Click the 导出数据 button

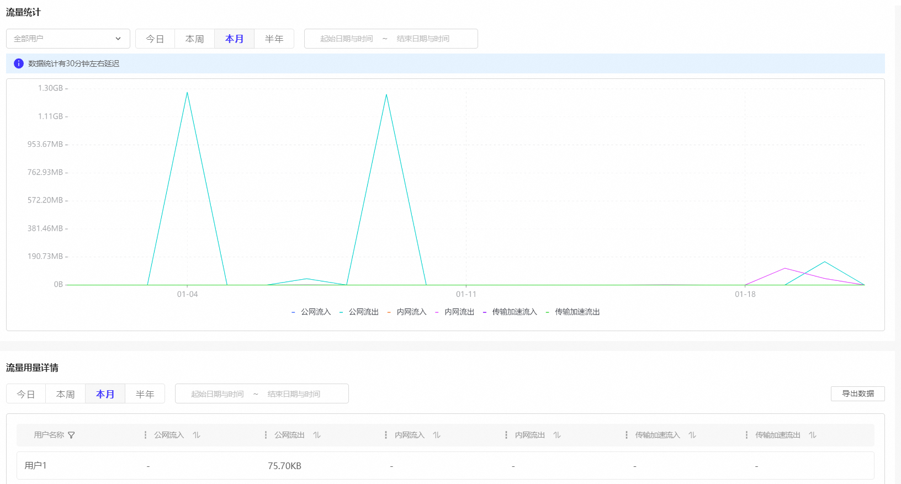[x=858, y=393]
